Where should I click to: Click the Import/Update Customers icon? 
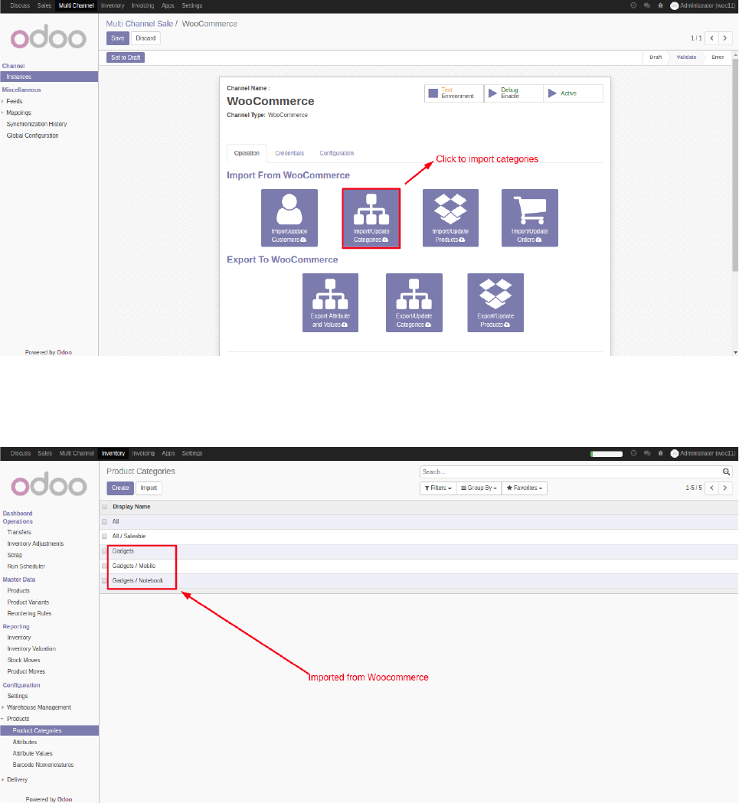289,217
